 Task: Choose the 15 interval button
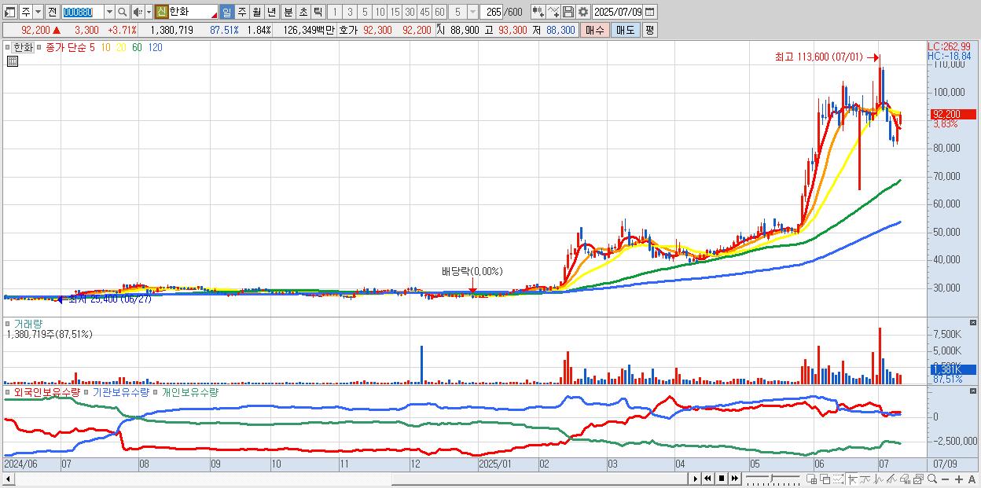point(395,13)
